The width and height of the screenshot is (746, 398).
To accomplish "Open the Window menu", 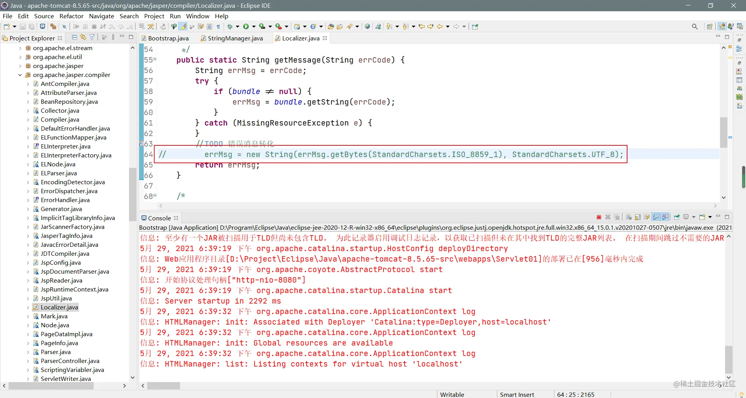I will click(197, 16).
